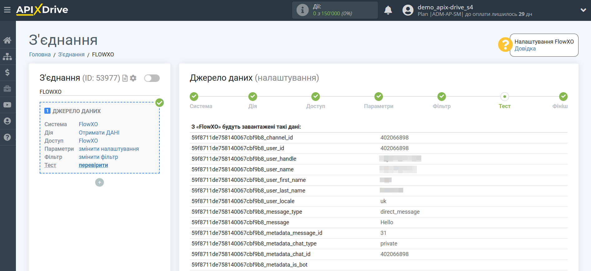
Task: Click the metadata_message_id value 31
Action: click(x=383, y=233)
